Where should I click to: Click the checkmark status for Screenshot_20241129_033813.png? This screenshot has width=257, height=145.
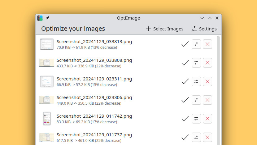click(185, 44)
